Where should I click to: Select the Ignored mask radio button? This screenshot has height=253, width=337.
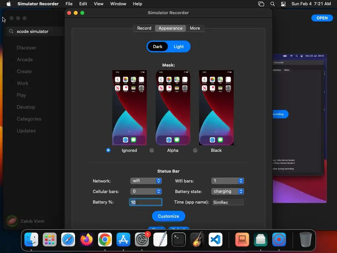tap(108, 150)
